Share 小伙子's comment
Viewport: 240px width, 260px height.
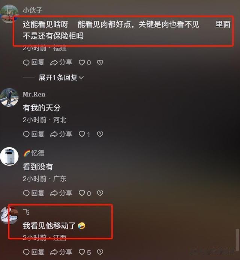pyautogui.click(x=61, y=63)
